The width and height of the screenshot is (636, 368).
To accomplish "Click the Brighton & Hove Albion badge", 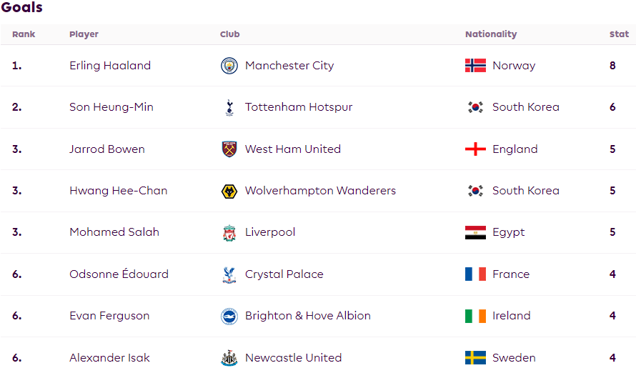I will coord(229,317).
